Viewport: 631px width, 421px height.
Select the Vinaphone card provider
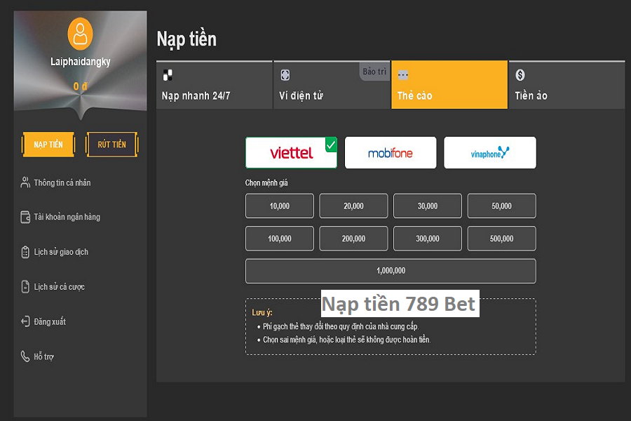pos(490,153)
